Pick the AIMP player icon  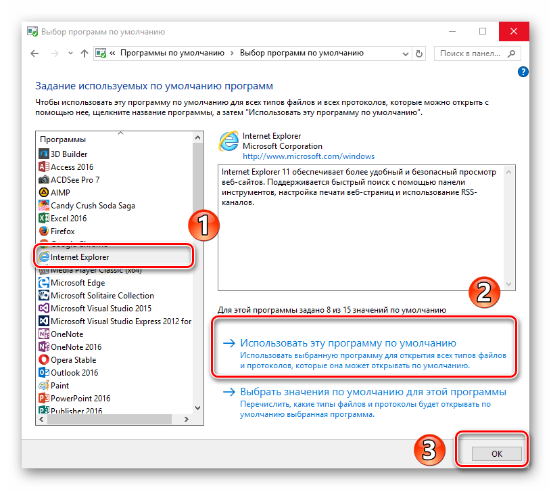(x=44, y=192)
